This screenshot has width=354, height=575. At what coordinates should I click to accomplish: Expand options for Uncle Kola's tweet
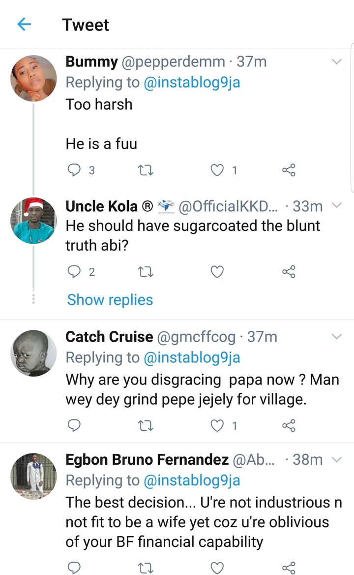pos(337,206)
